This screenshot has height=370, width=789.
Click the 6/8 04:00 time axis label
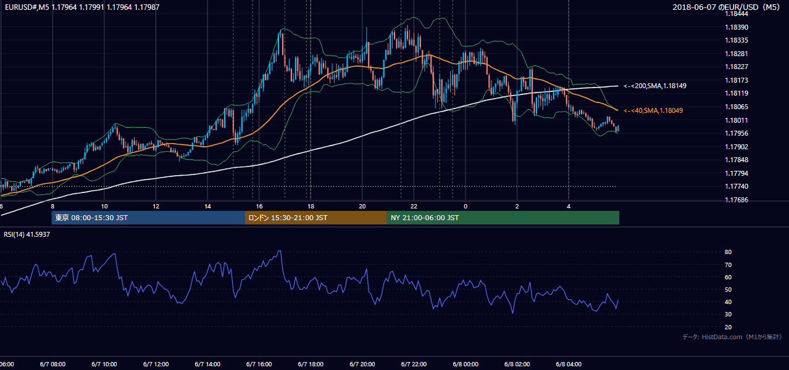pyautogui.click(x=569, y=364)
